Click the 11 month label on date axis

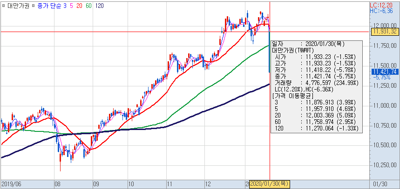tap(169, 183)
